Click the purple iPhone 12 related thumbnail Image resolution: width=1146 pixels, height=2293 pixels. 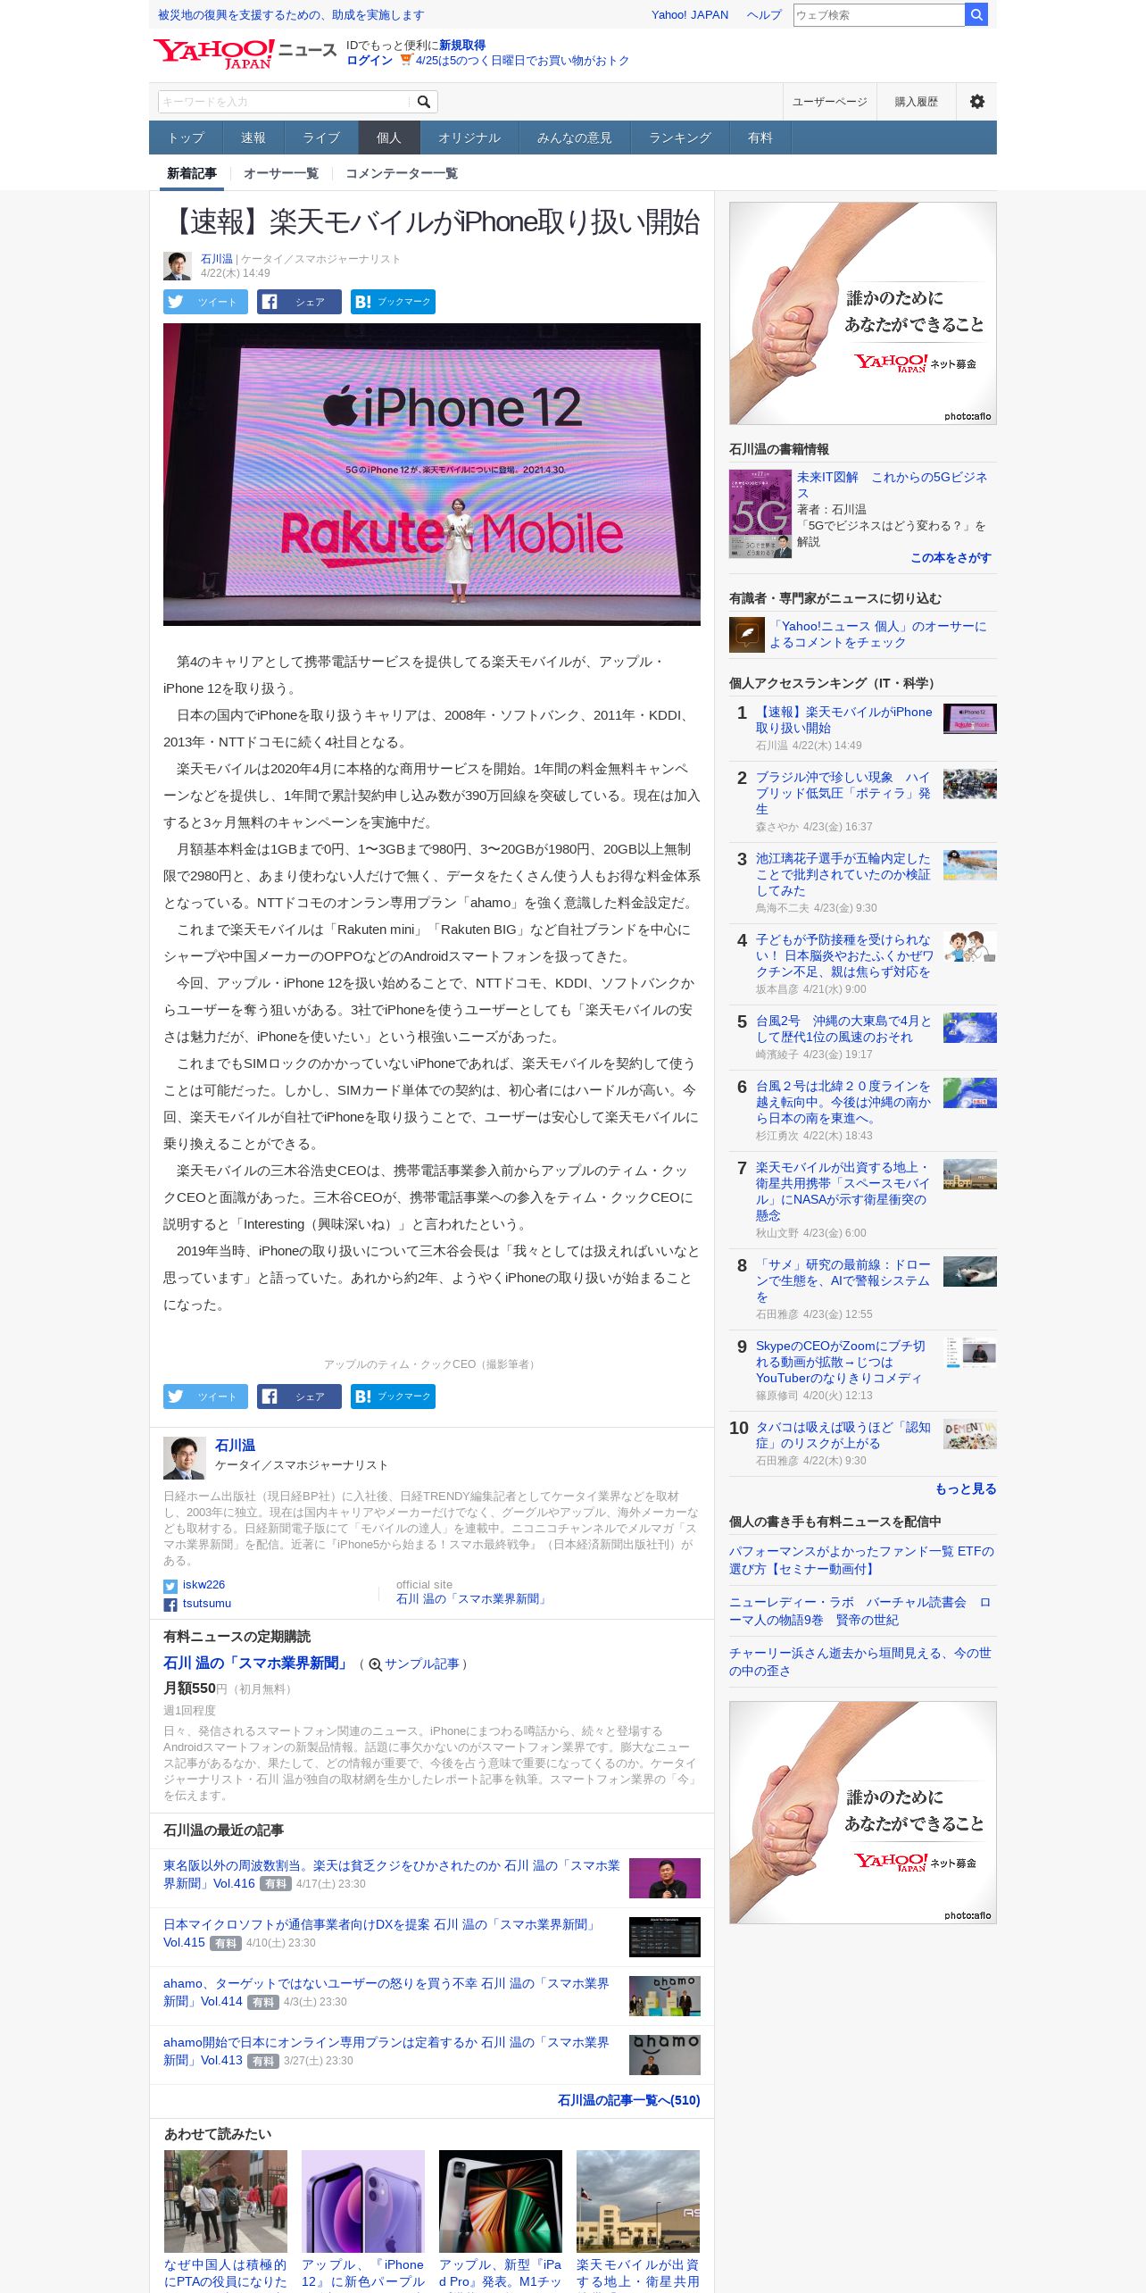click(363, 2201)
